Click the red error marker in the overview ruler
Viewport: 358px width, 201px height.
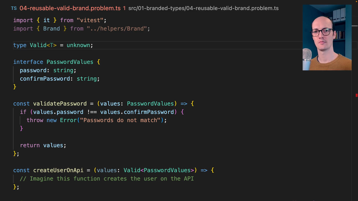click(356, 95)
